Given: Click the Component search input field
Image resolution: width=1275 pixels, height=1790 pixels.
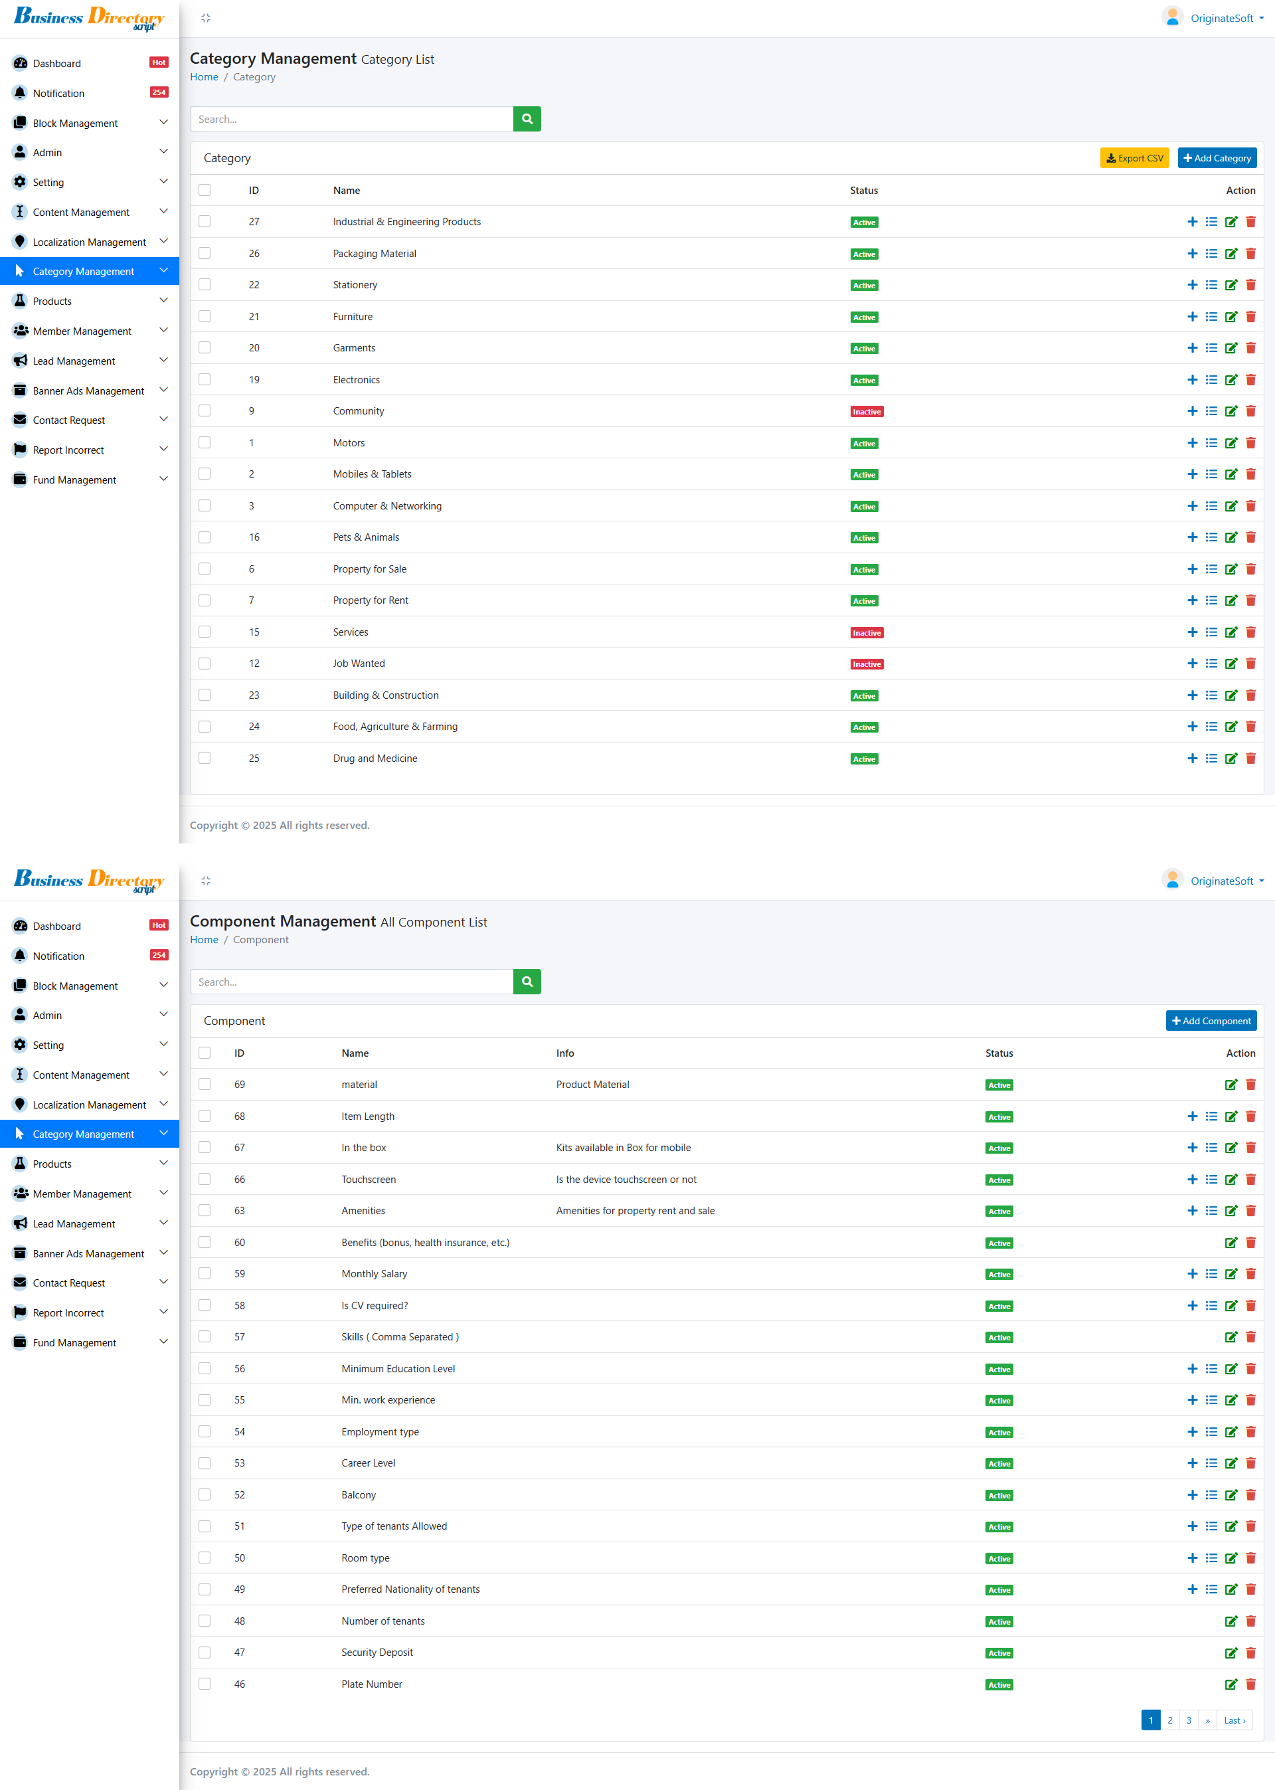Looking at the screenshot, I should 351,982.
